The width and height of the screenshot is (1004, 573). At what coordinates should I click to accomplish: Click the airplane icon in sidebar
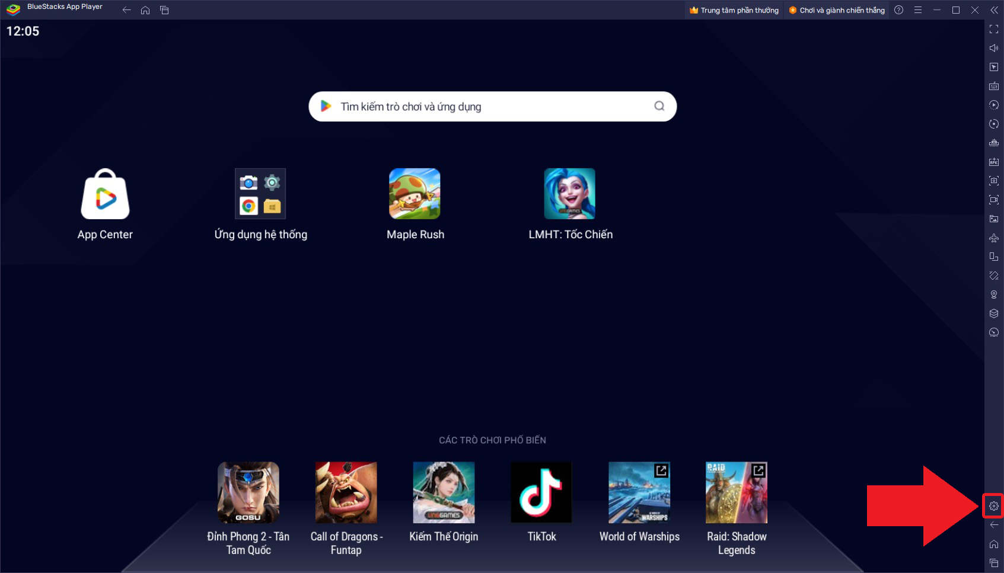(x=994, y=238)
